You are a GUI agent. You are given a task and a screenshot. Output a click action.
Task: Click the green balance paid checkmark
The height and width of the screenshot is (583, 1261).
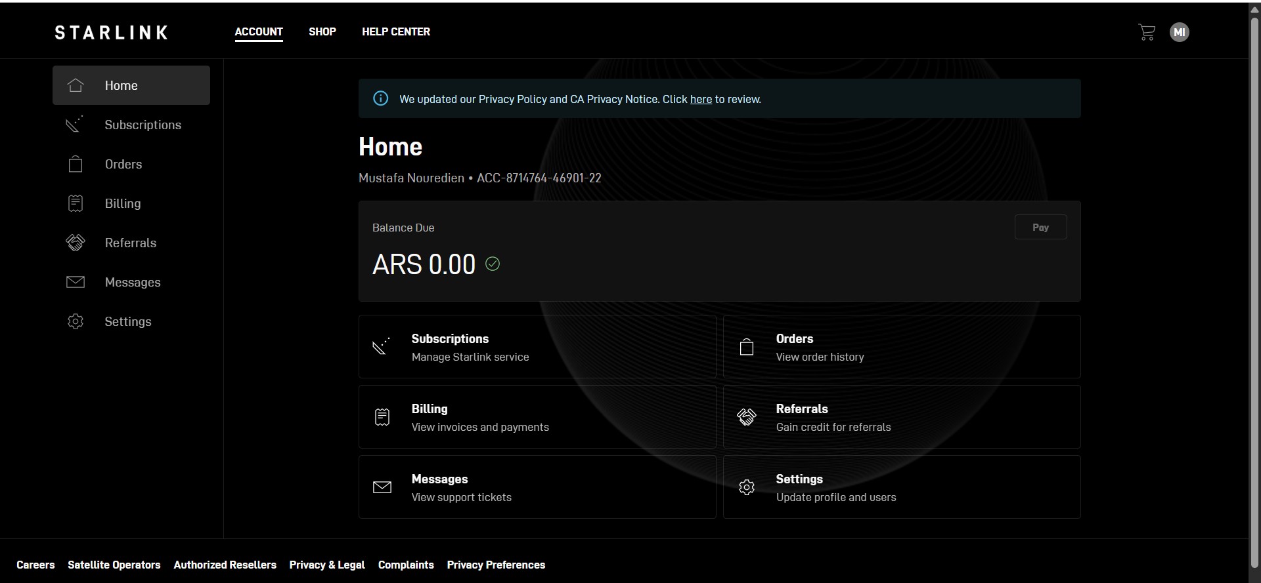[x=493, y=264]
